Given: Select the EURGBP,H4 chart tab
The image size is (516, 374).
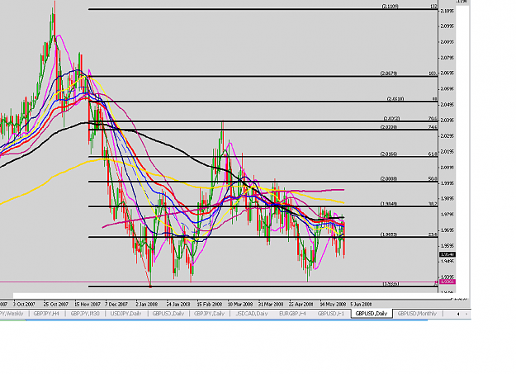Looking at the screenshot, I should pos(292,314).
